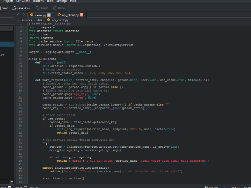Screen dimensions: 251x188
Task: Click 'requests.Session()' on line 13
Action: pyautogui.click(x=84, y=66)
